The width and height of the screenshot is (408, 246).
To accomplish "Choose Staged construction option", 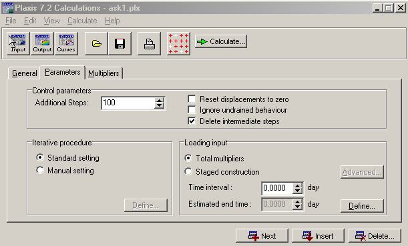I will (188, 171).
